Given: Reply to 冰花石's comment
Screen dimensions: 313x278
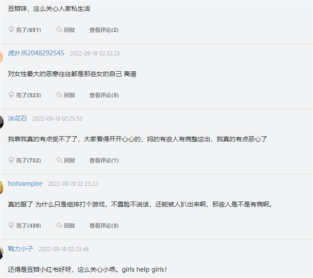Looking at the screenshot, I should [x=66, y=160].
